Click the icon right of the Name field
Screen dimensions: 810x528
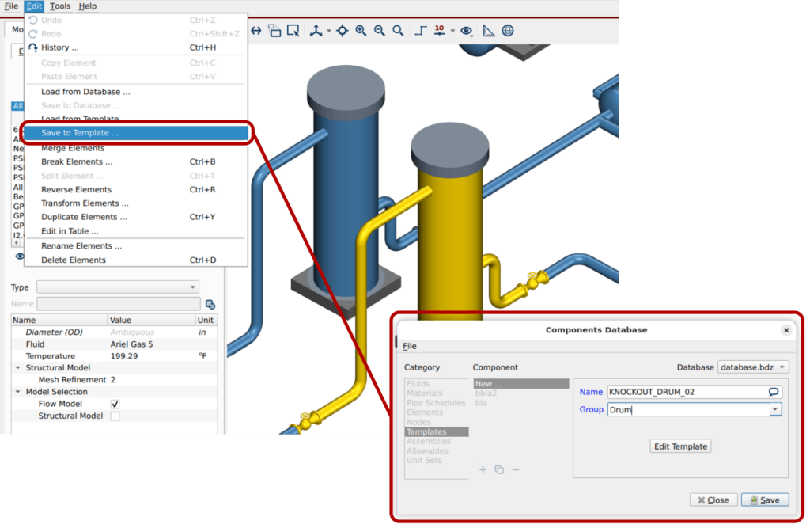210,304
